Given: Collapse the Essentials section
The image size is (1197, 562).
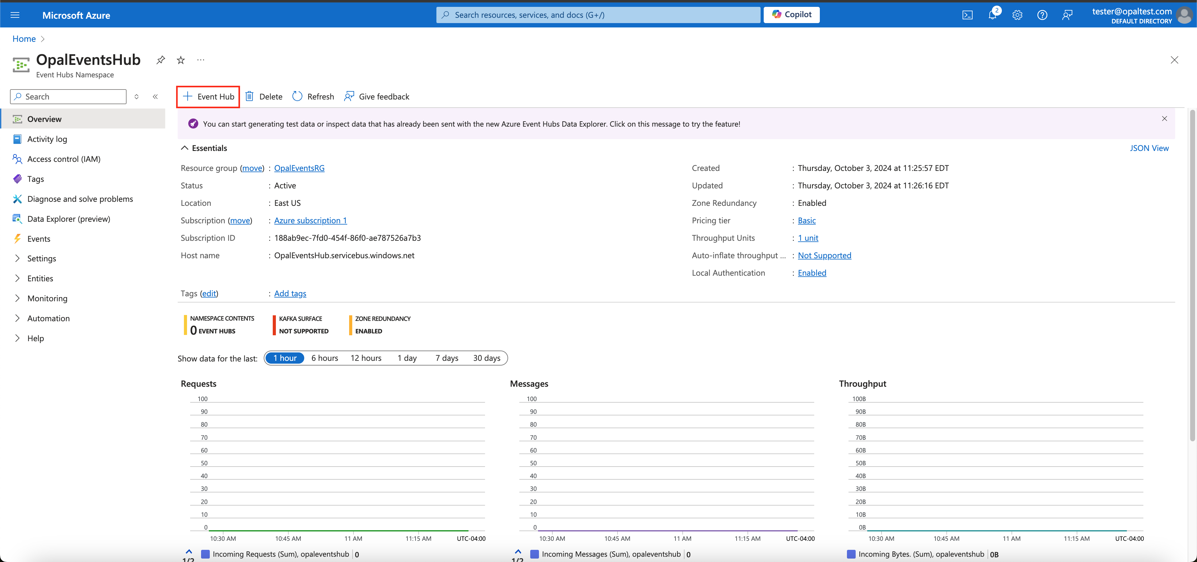Looking at the screenshot, I should pyautogui.click(x=185, y=148).
